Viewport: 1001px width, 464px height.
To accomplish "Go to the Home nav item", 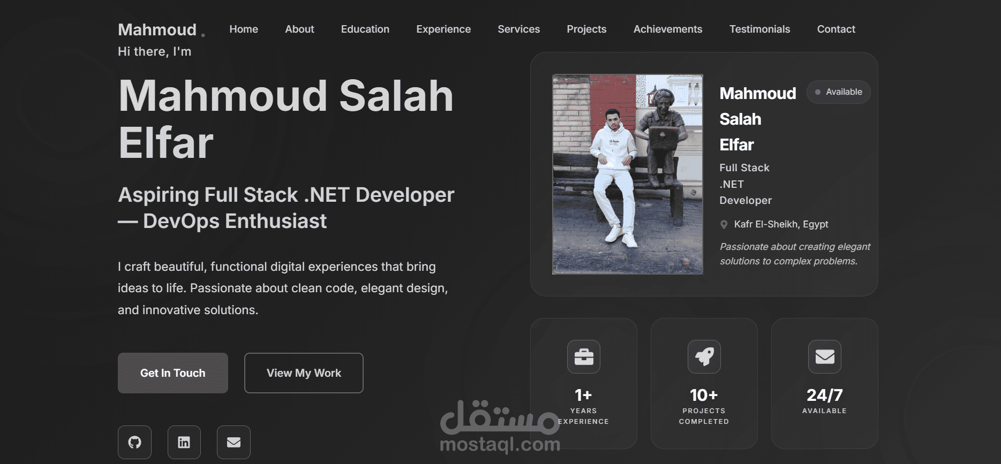I will tap(244, 29).
